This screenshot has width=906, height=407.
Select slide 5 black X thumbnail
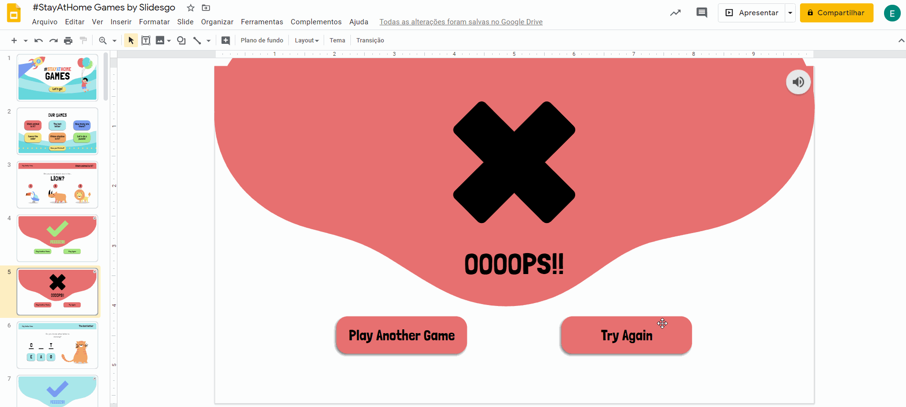pos(57,291)
